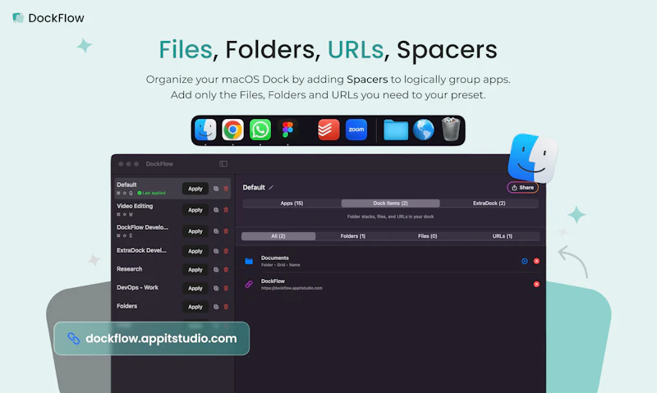Switch to Apps (15) tab
This screenshot has height=393, width=657.
292,203
